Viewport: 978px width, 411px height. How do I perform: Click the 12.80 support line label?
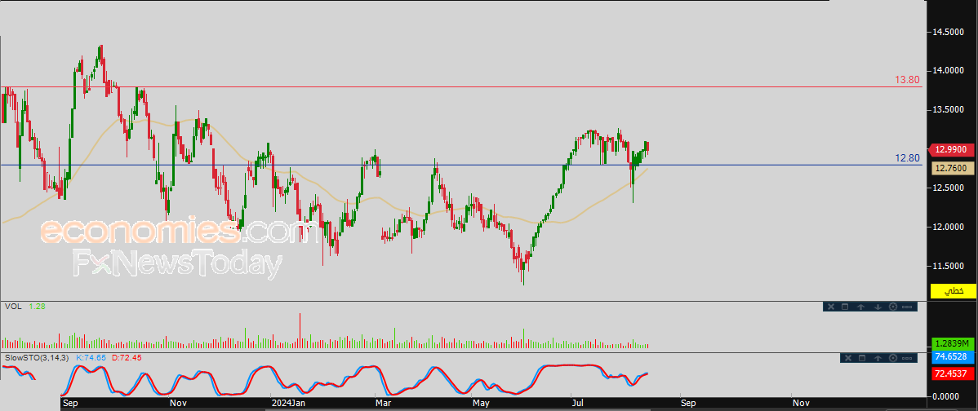coord(908,158)
